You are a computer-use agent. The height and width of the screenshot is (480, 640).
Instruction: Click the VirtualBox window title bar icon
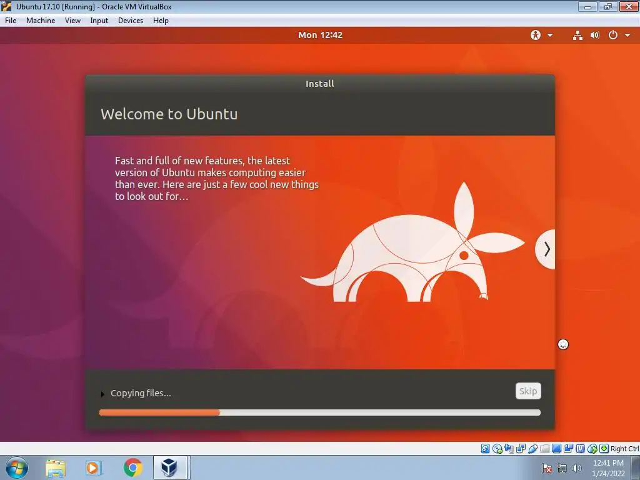coord(6,6)
